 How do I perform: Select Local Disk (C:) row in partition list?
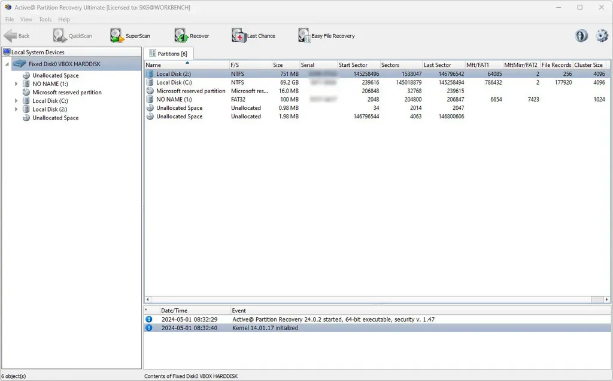[x=377, y=82]
